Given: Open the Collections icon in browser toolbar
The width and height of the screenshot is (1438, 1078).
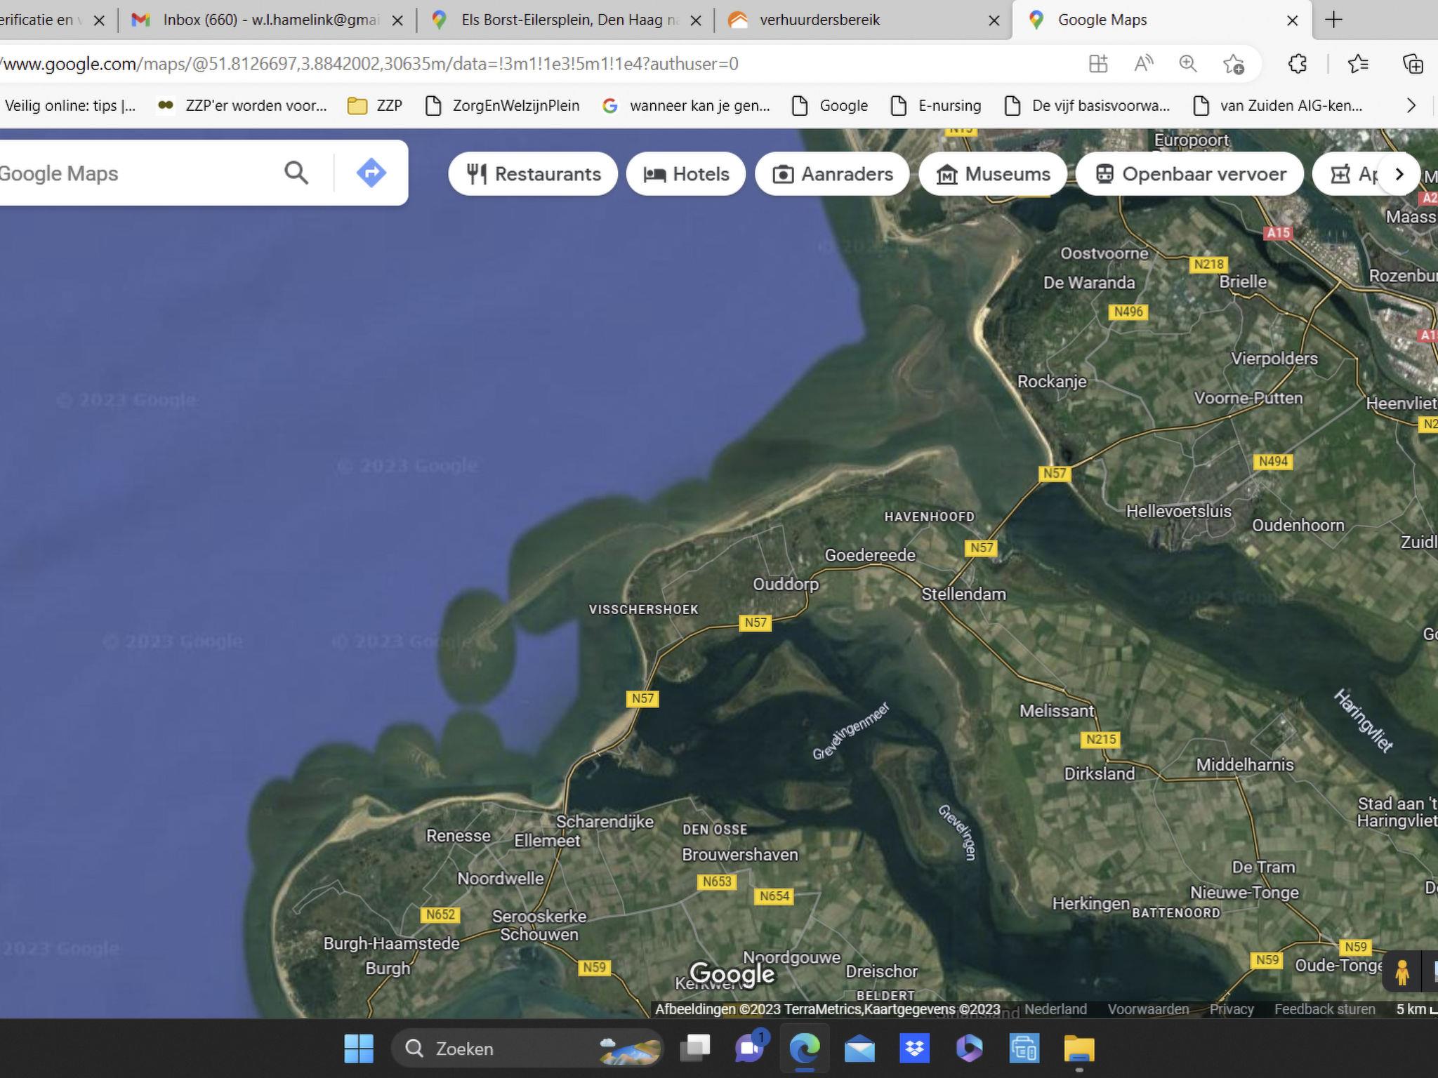Looking at the screenshot, I should (x=1412, y=64).
